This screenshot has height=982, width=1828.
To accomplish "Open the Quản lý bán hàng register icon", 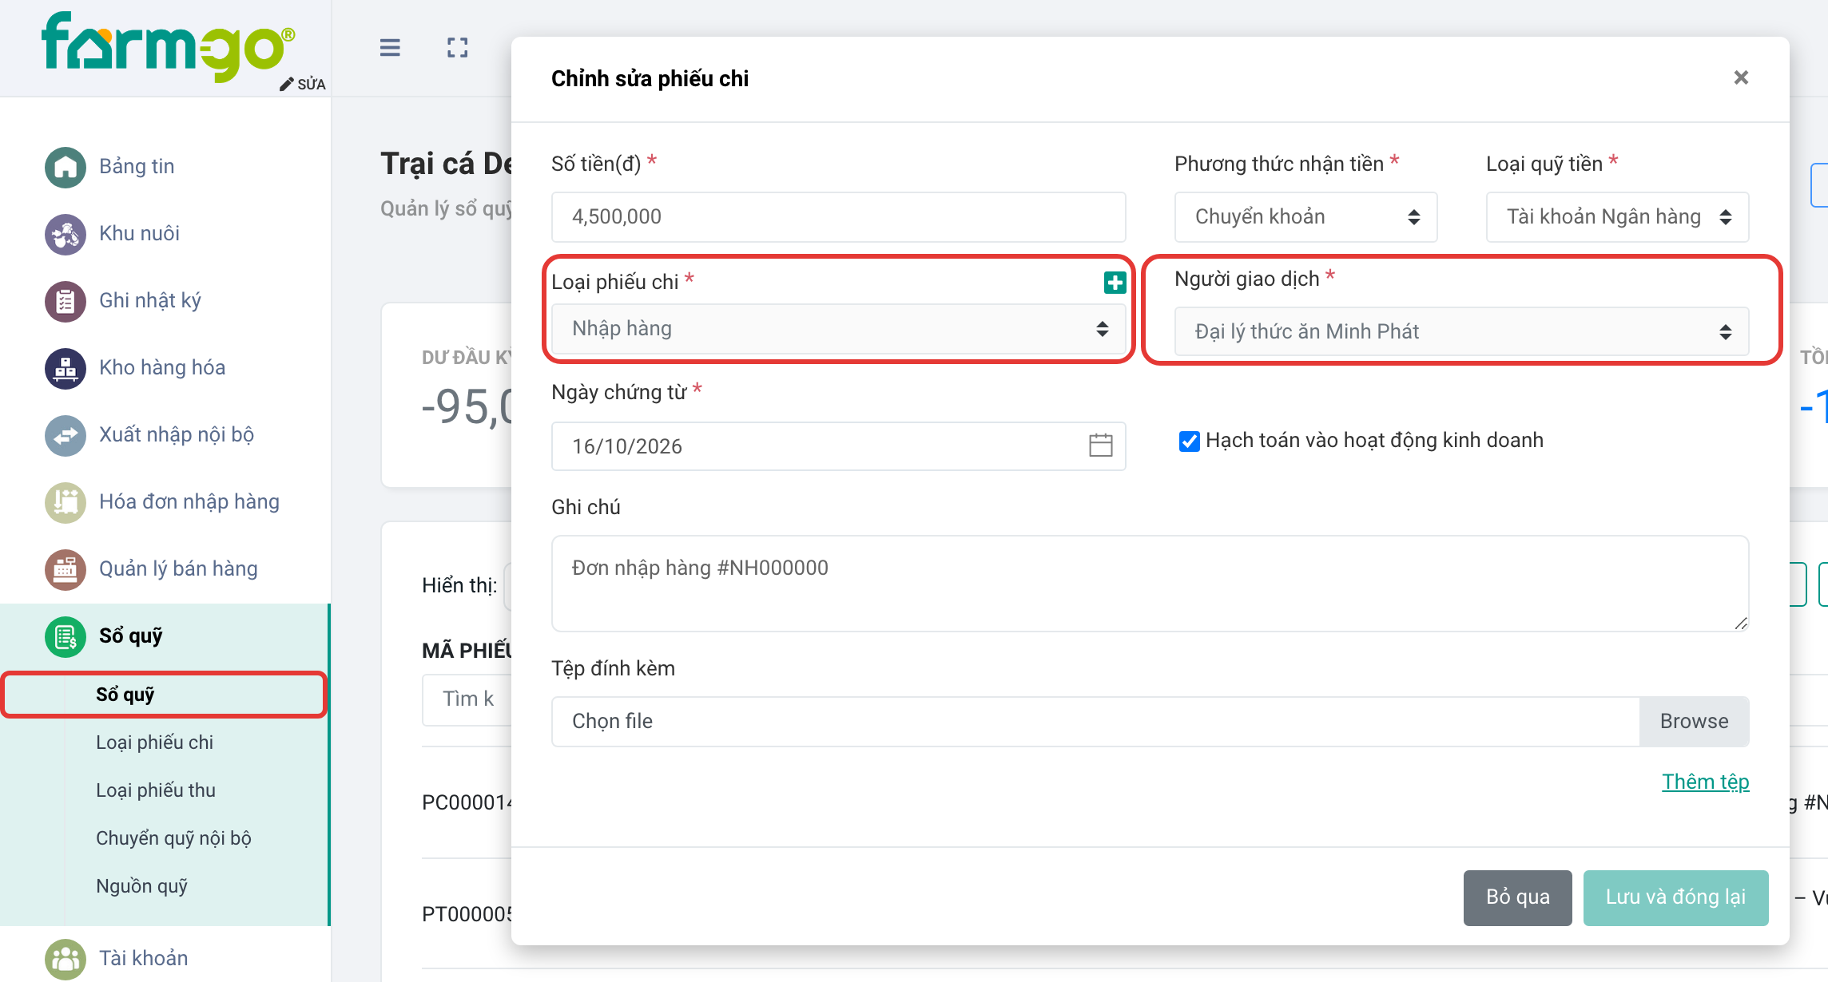I will [x=66, y=569].
